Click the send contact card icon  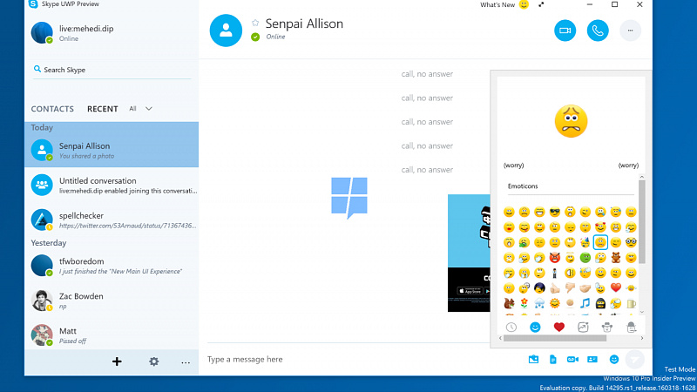tap(592, 359)
